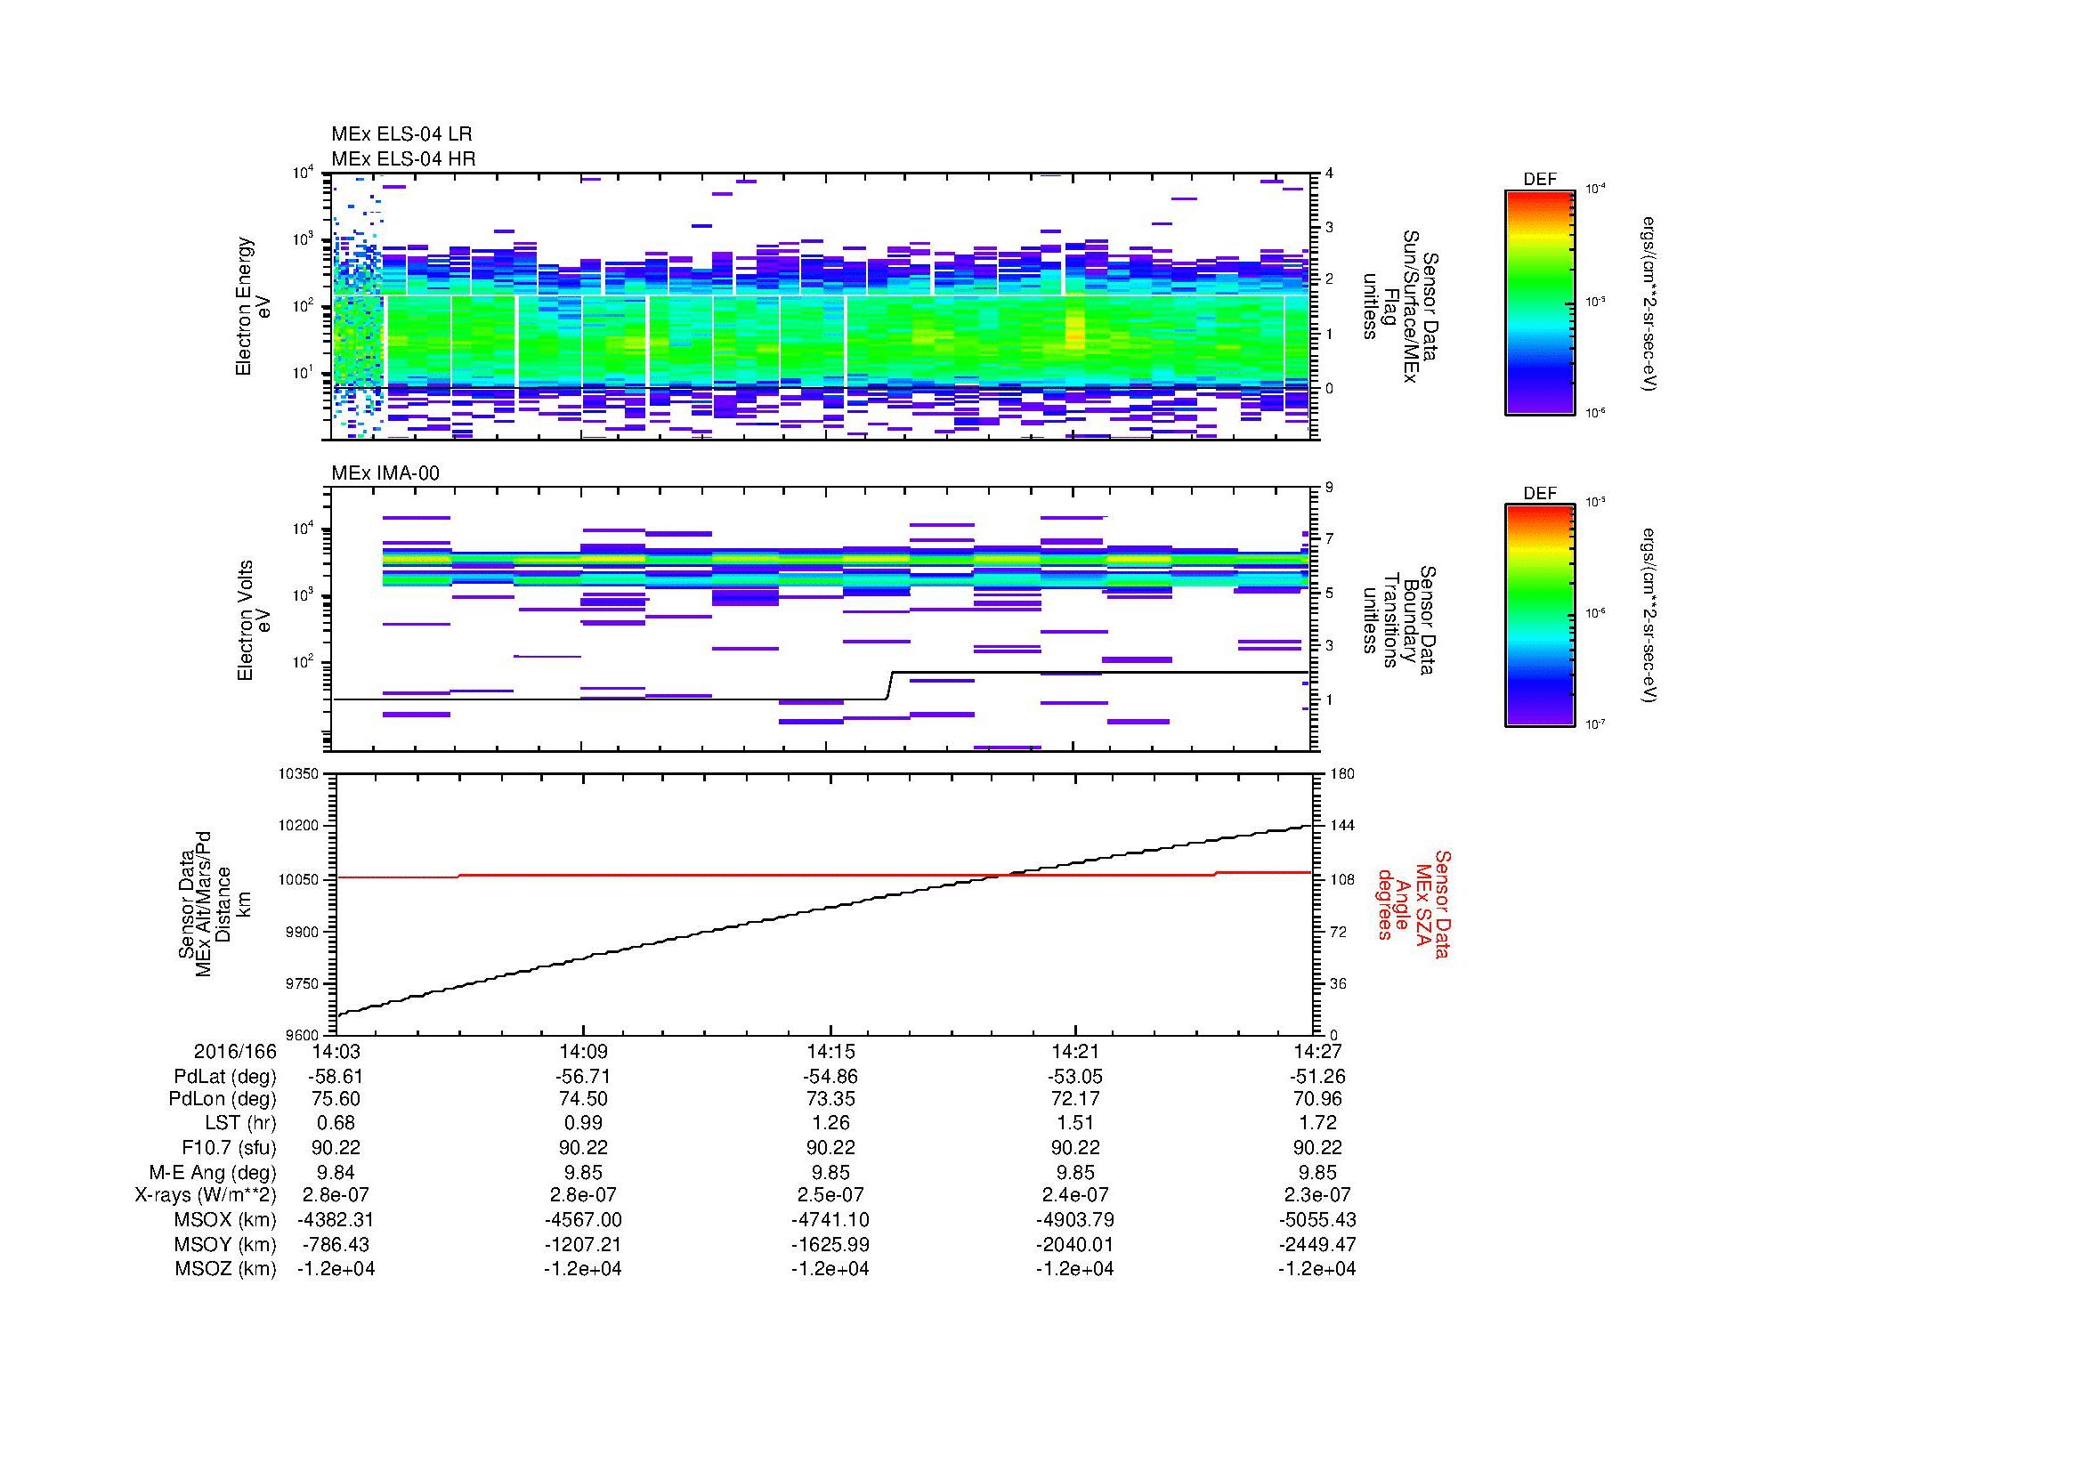Click the Electron Energy eV axis title
Viewport: 2082px width, 1471px height.
(254, 306)
